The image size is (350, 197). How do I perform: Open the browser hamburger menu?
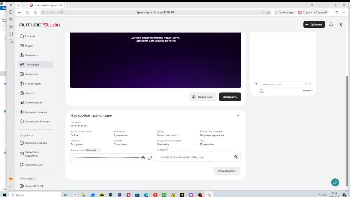pos(320,5)
